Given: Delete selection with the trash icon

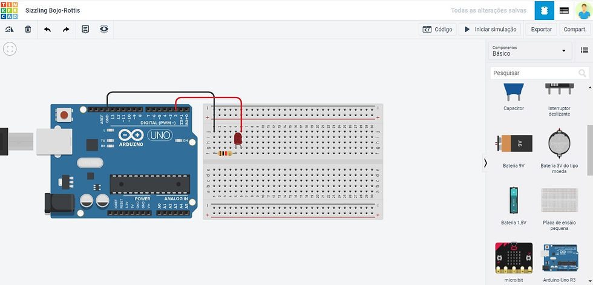Looking at the screenshot, I should coord(28,29).
